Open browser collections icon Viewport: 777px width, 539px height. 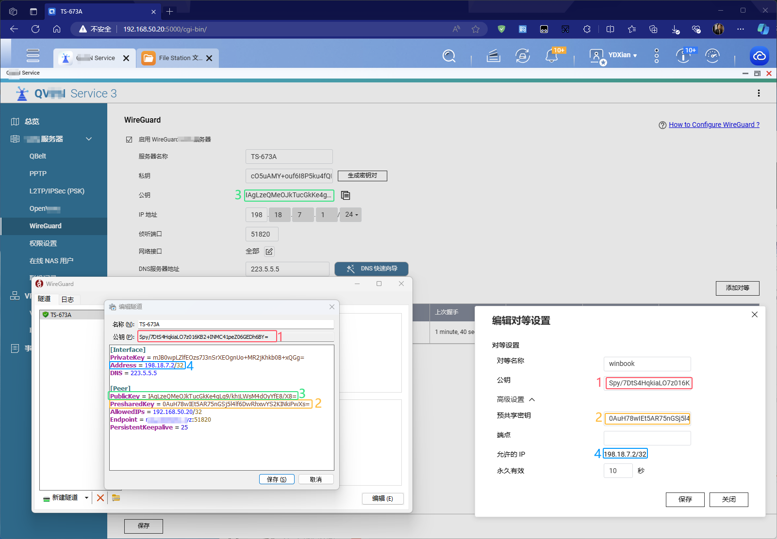[653, 29]
